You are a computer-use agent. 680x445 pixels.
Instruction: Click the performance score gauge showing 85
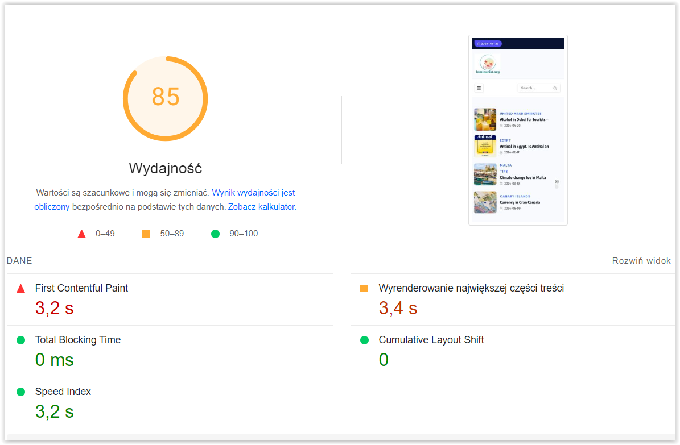[165, 98]
